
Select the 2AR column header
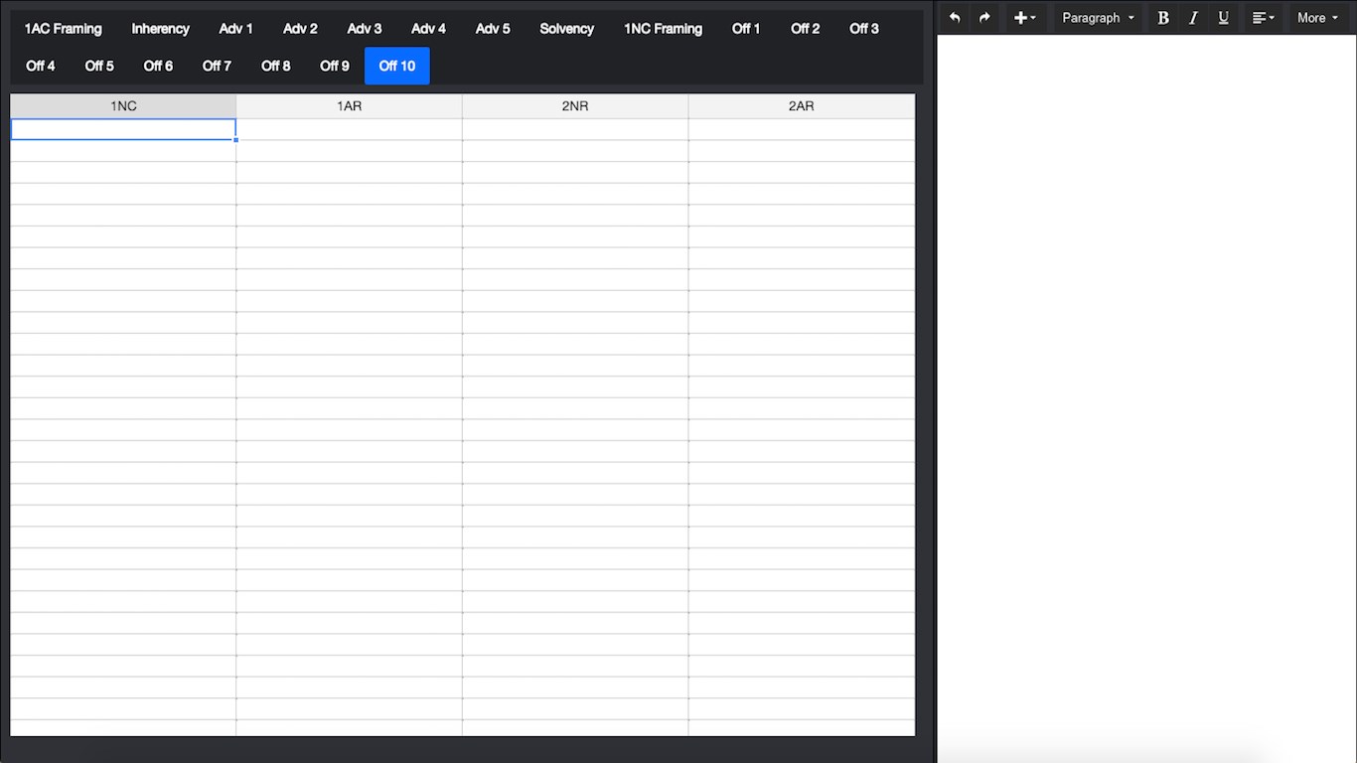[802, 106]
